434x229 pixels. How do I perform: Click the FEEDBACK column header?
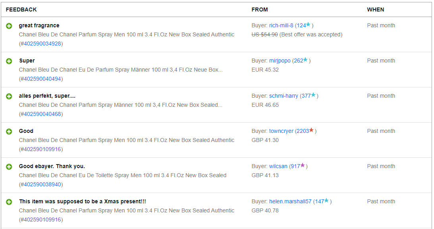21,9
